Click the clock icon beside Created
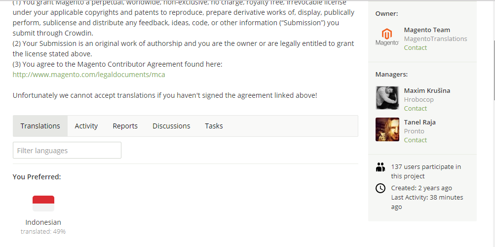 (381, 188)
